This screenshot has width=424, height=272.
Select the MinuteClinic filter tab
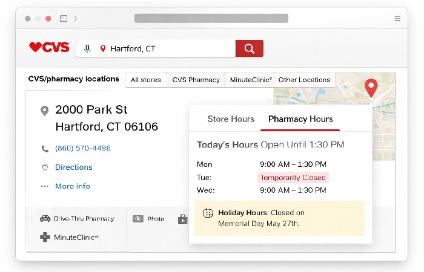(x=250, y=80)
